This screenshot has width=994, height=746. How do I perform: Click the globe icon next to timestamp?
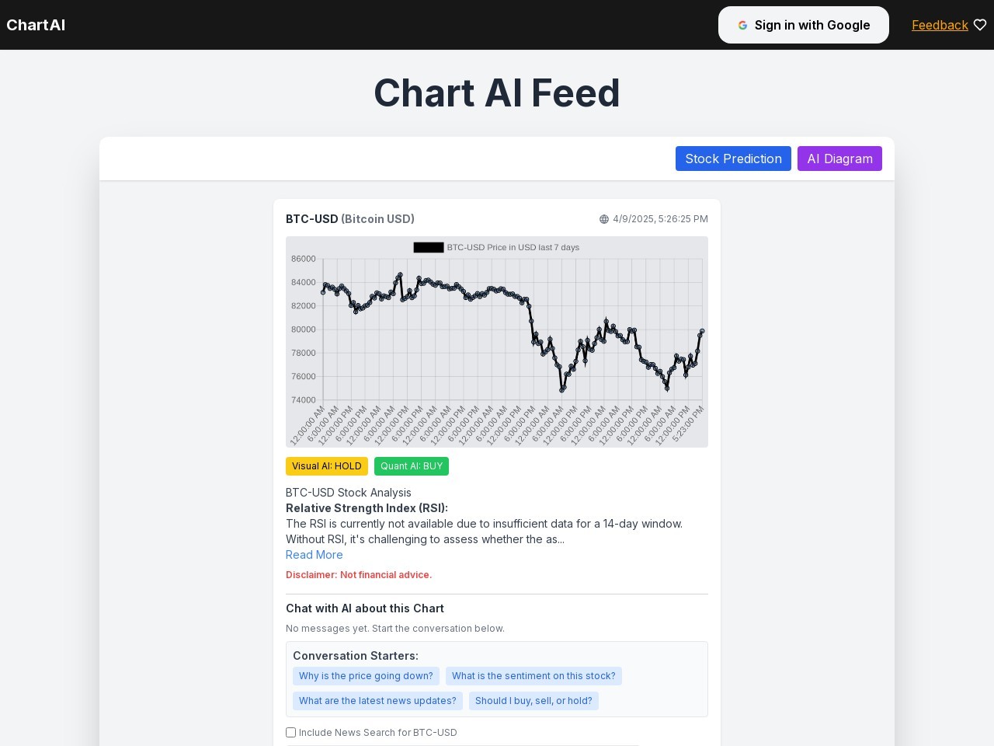pos(604,219)
